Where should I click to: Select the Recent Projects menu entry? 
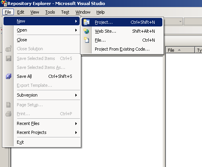pos(42,132)
